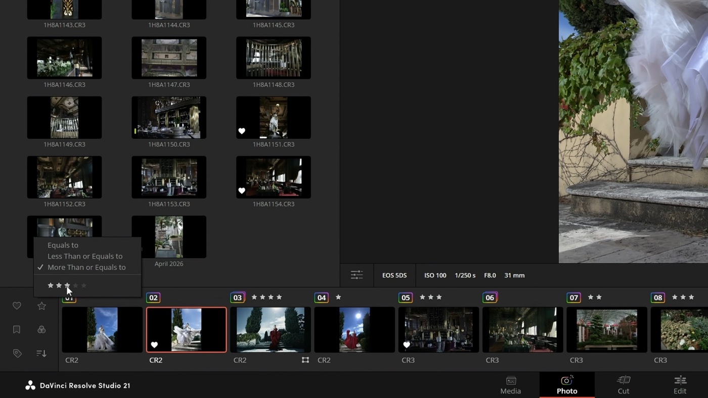708x398 pixels.
Task: Select filmstrip image 05 with three stars
Action: [x=438, y=329]
